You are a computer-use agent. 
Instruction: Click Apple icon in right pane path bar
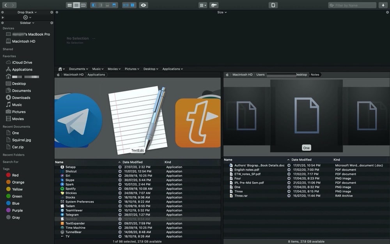click(x=227, y=75)
